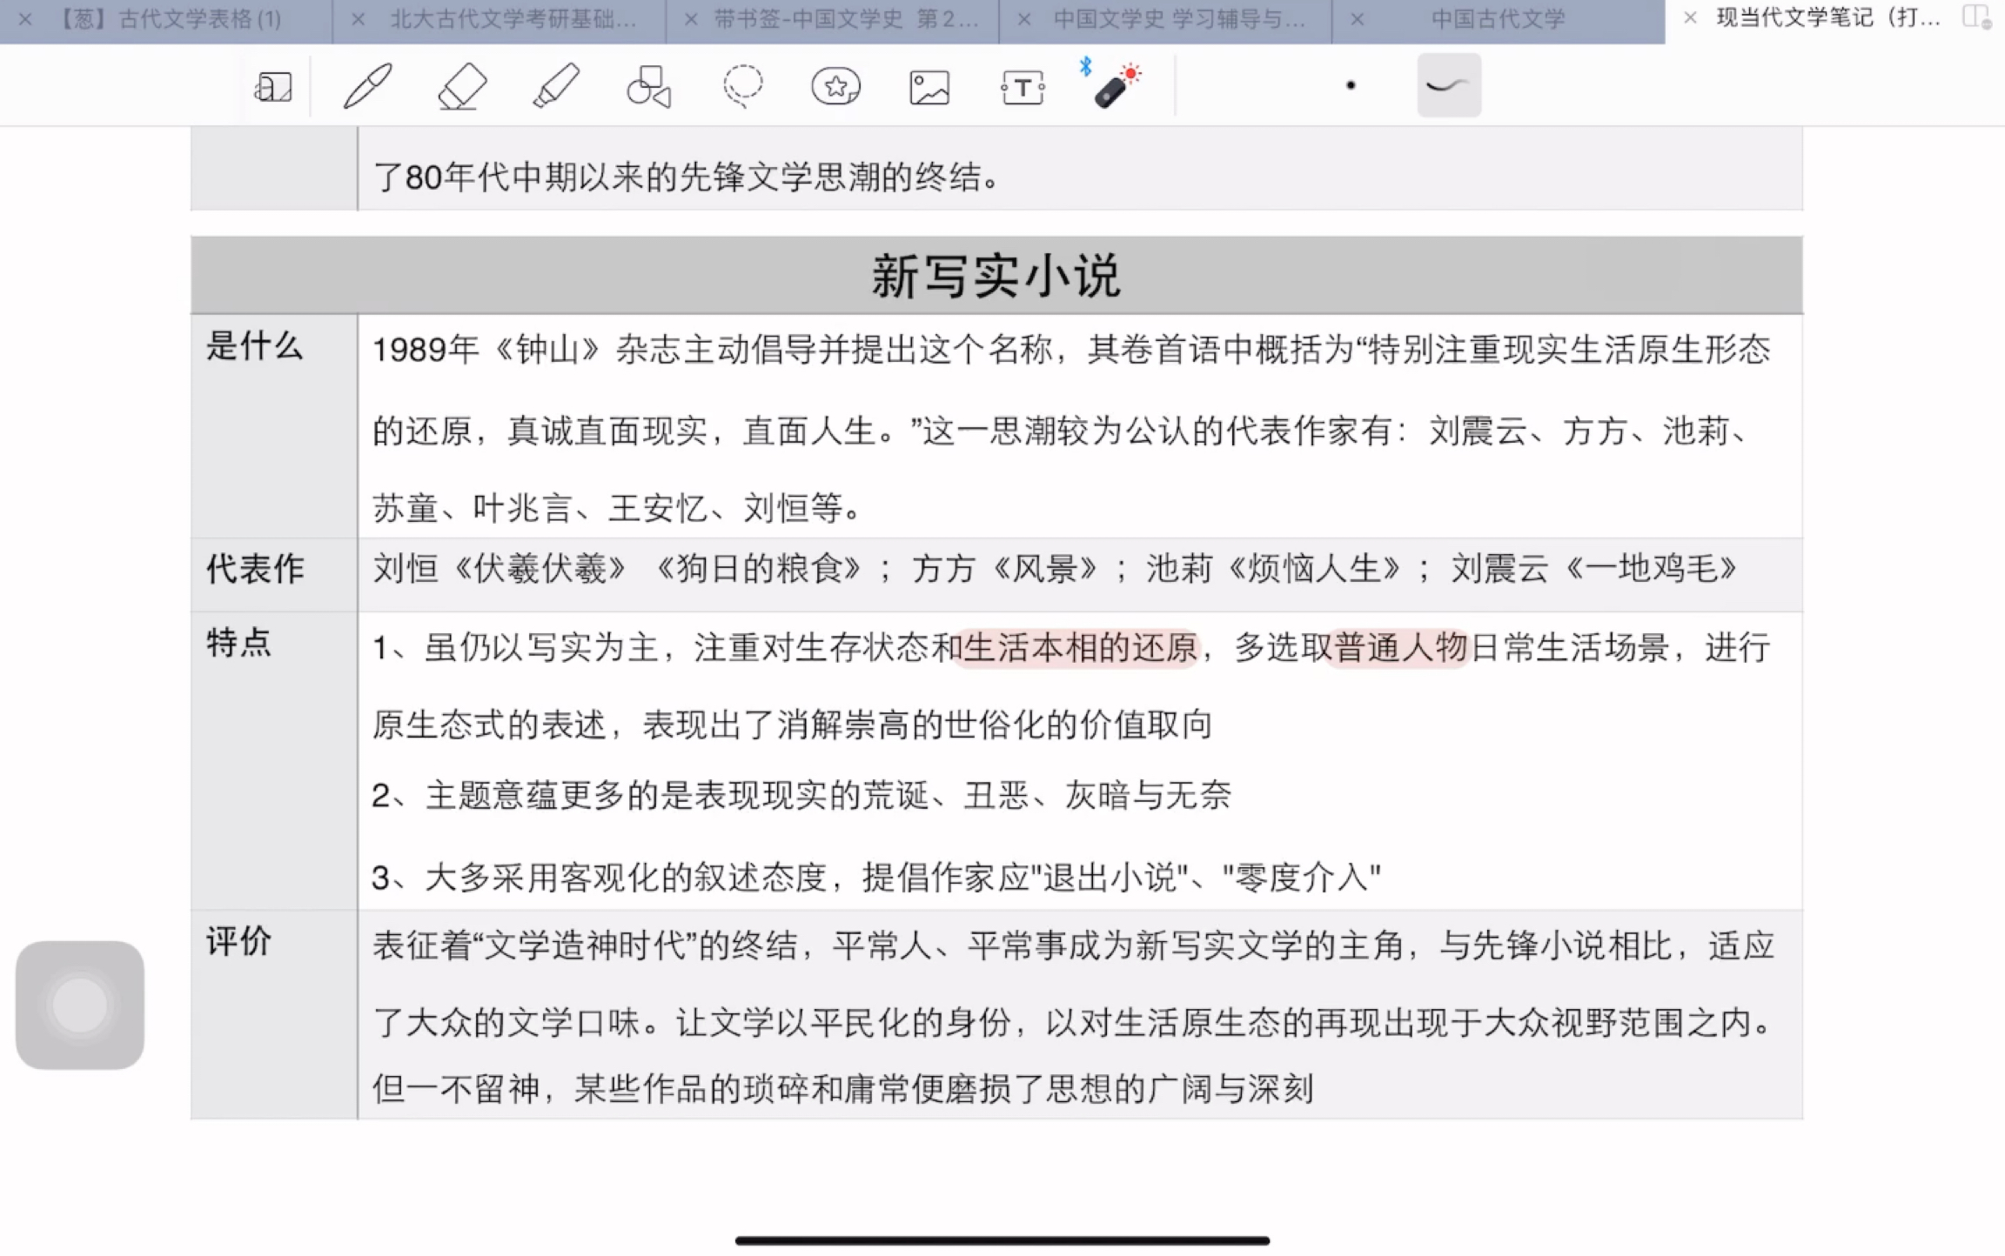The image size is (2005, 1256).
Task: Select the 现当代文学笔记 tab
Action: pos(1828,19)
